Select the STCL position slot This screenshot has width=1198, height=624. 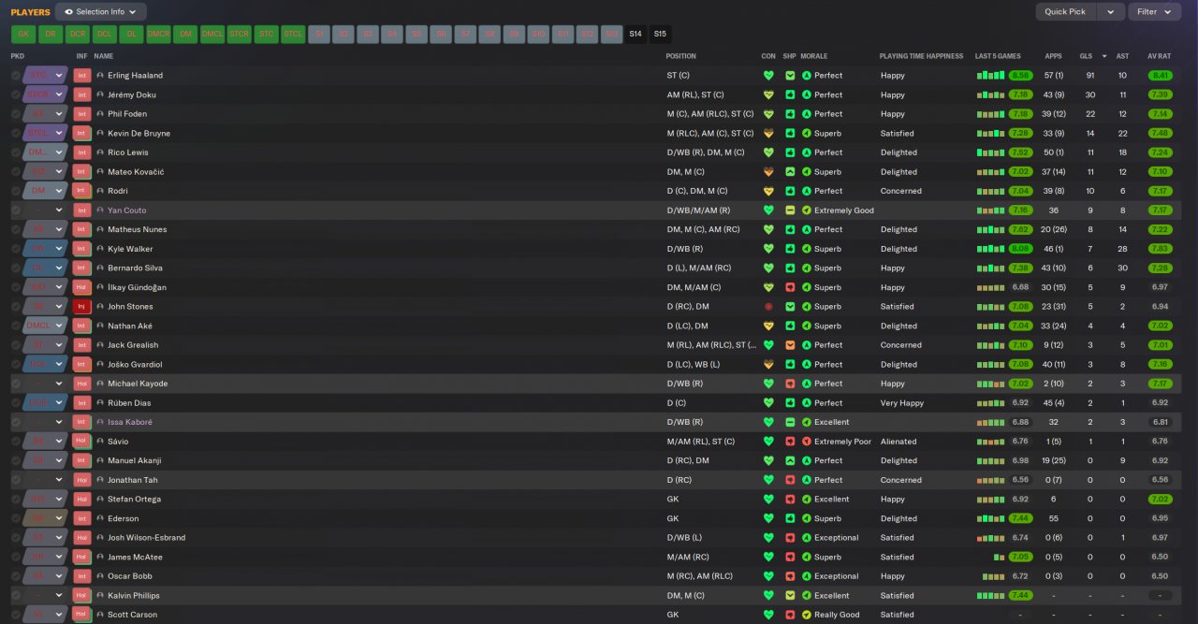coord(294,34)
